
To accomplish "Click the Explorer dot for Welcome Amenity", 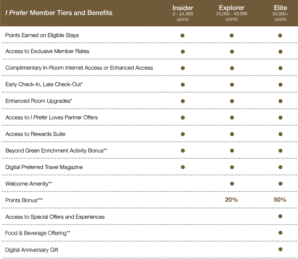I will [232, 184].
